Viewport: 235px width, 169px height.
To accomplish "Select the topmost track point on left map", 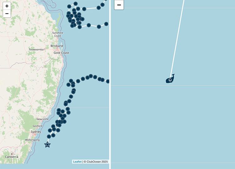I will [76, 4].
